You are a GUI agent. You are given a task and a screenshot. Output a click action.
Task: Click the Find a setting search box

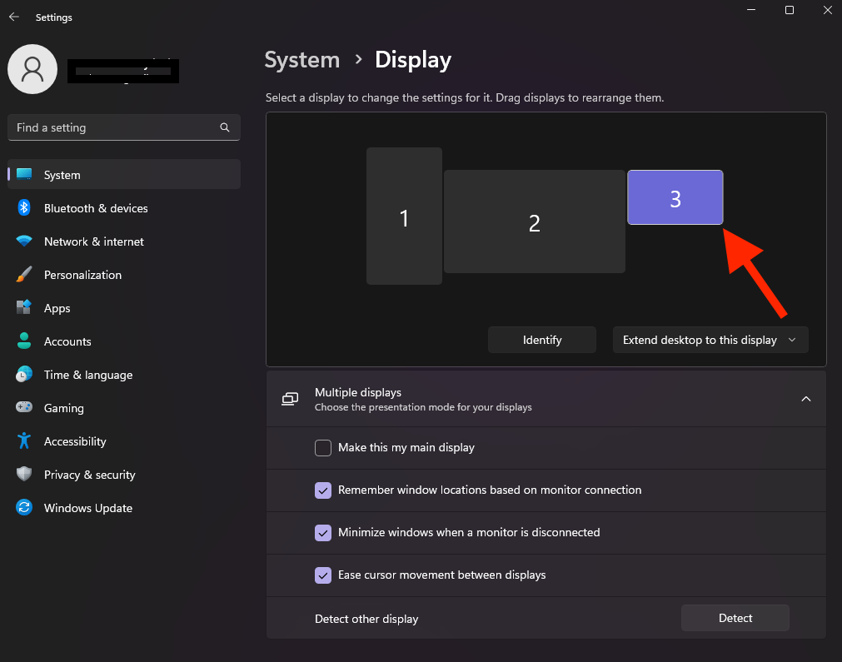(x=117, y=127)
